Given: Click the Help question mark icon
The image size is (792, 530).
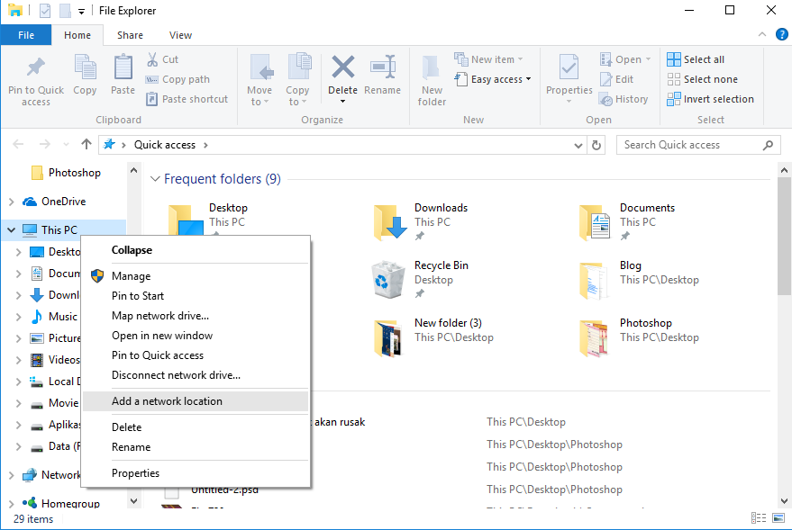Looking at the screenshot, I should (781, 34).
